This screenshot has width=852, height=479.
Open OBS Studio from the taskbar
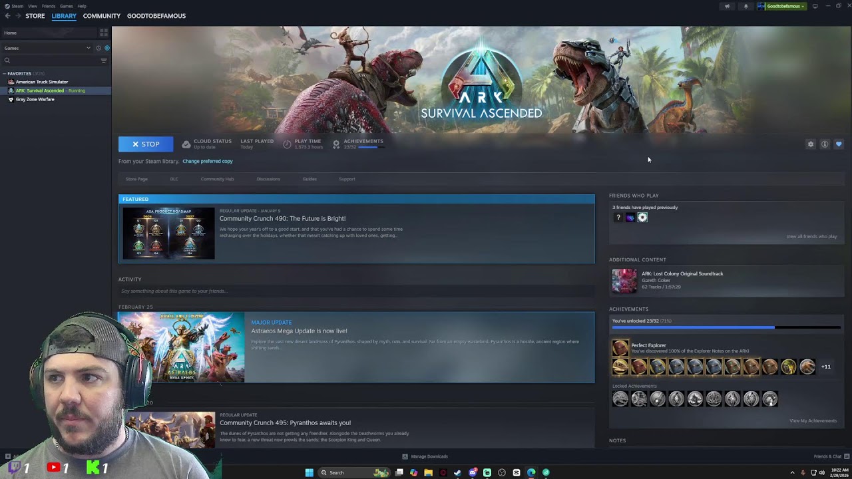(502, 472)
